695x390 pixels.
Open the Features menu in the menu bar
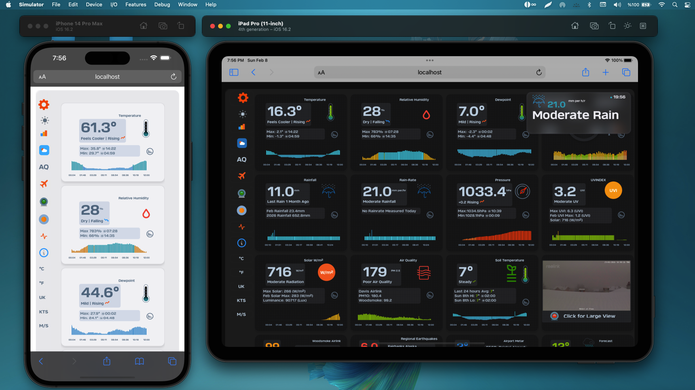point(136,5)
